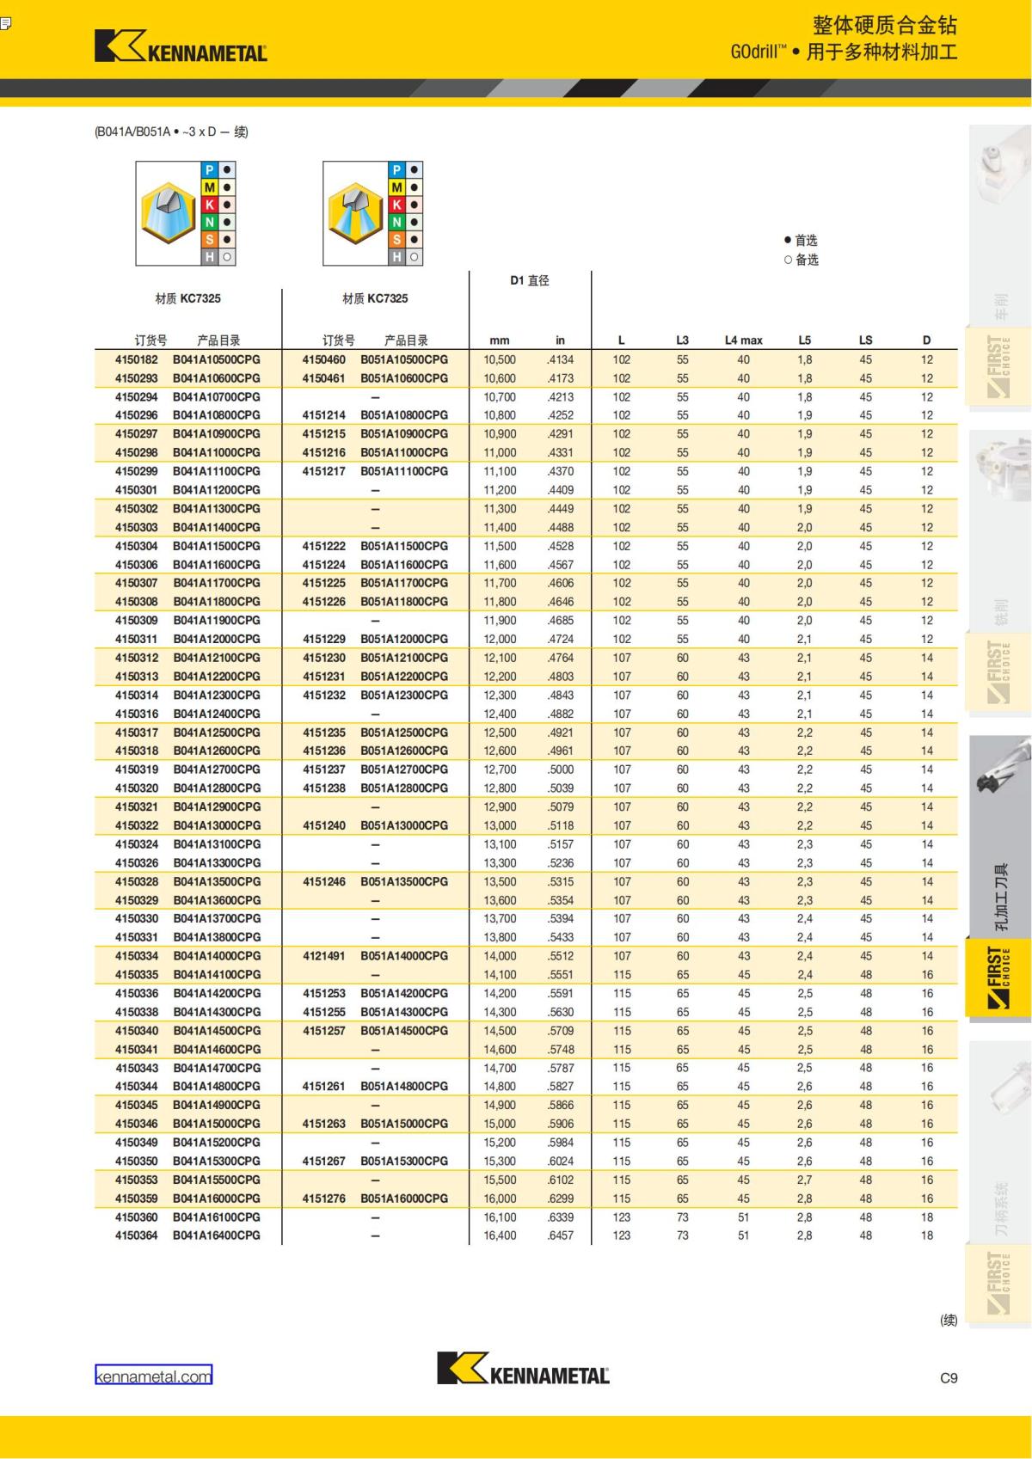Click the blue P material swatch in the B041A box
The width and height of the screenshot is (1032, 1459).
(209, 170)
